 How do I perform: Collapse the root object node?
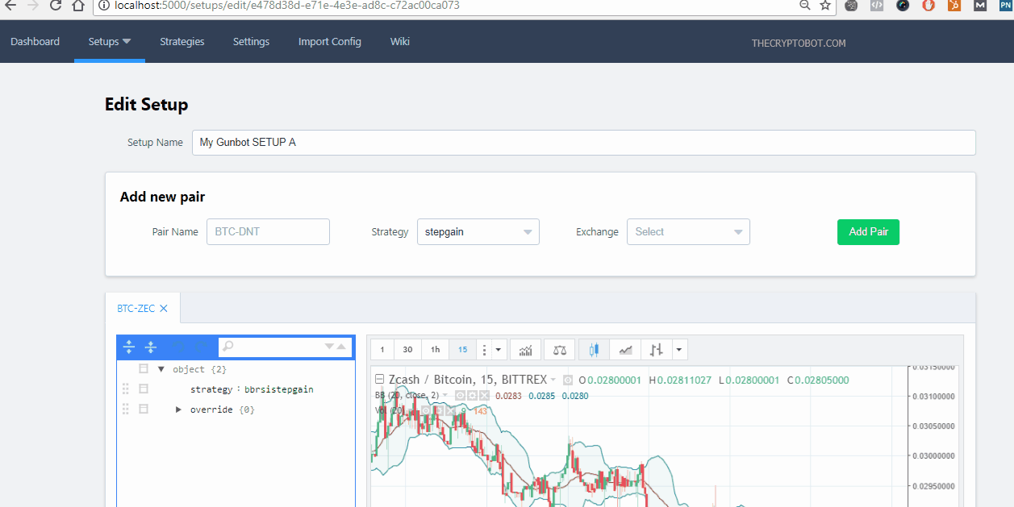click(x=161, y=369)
